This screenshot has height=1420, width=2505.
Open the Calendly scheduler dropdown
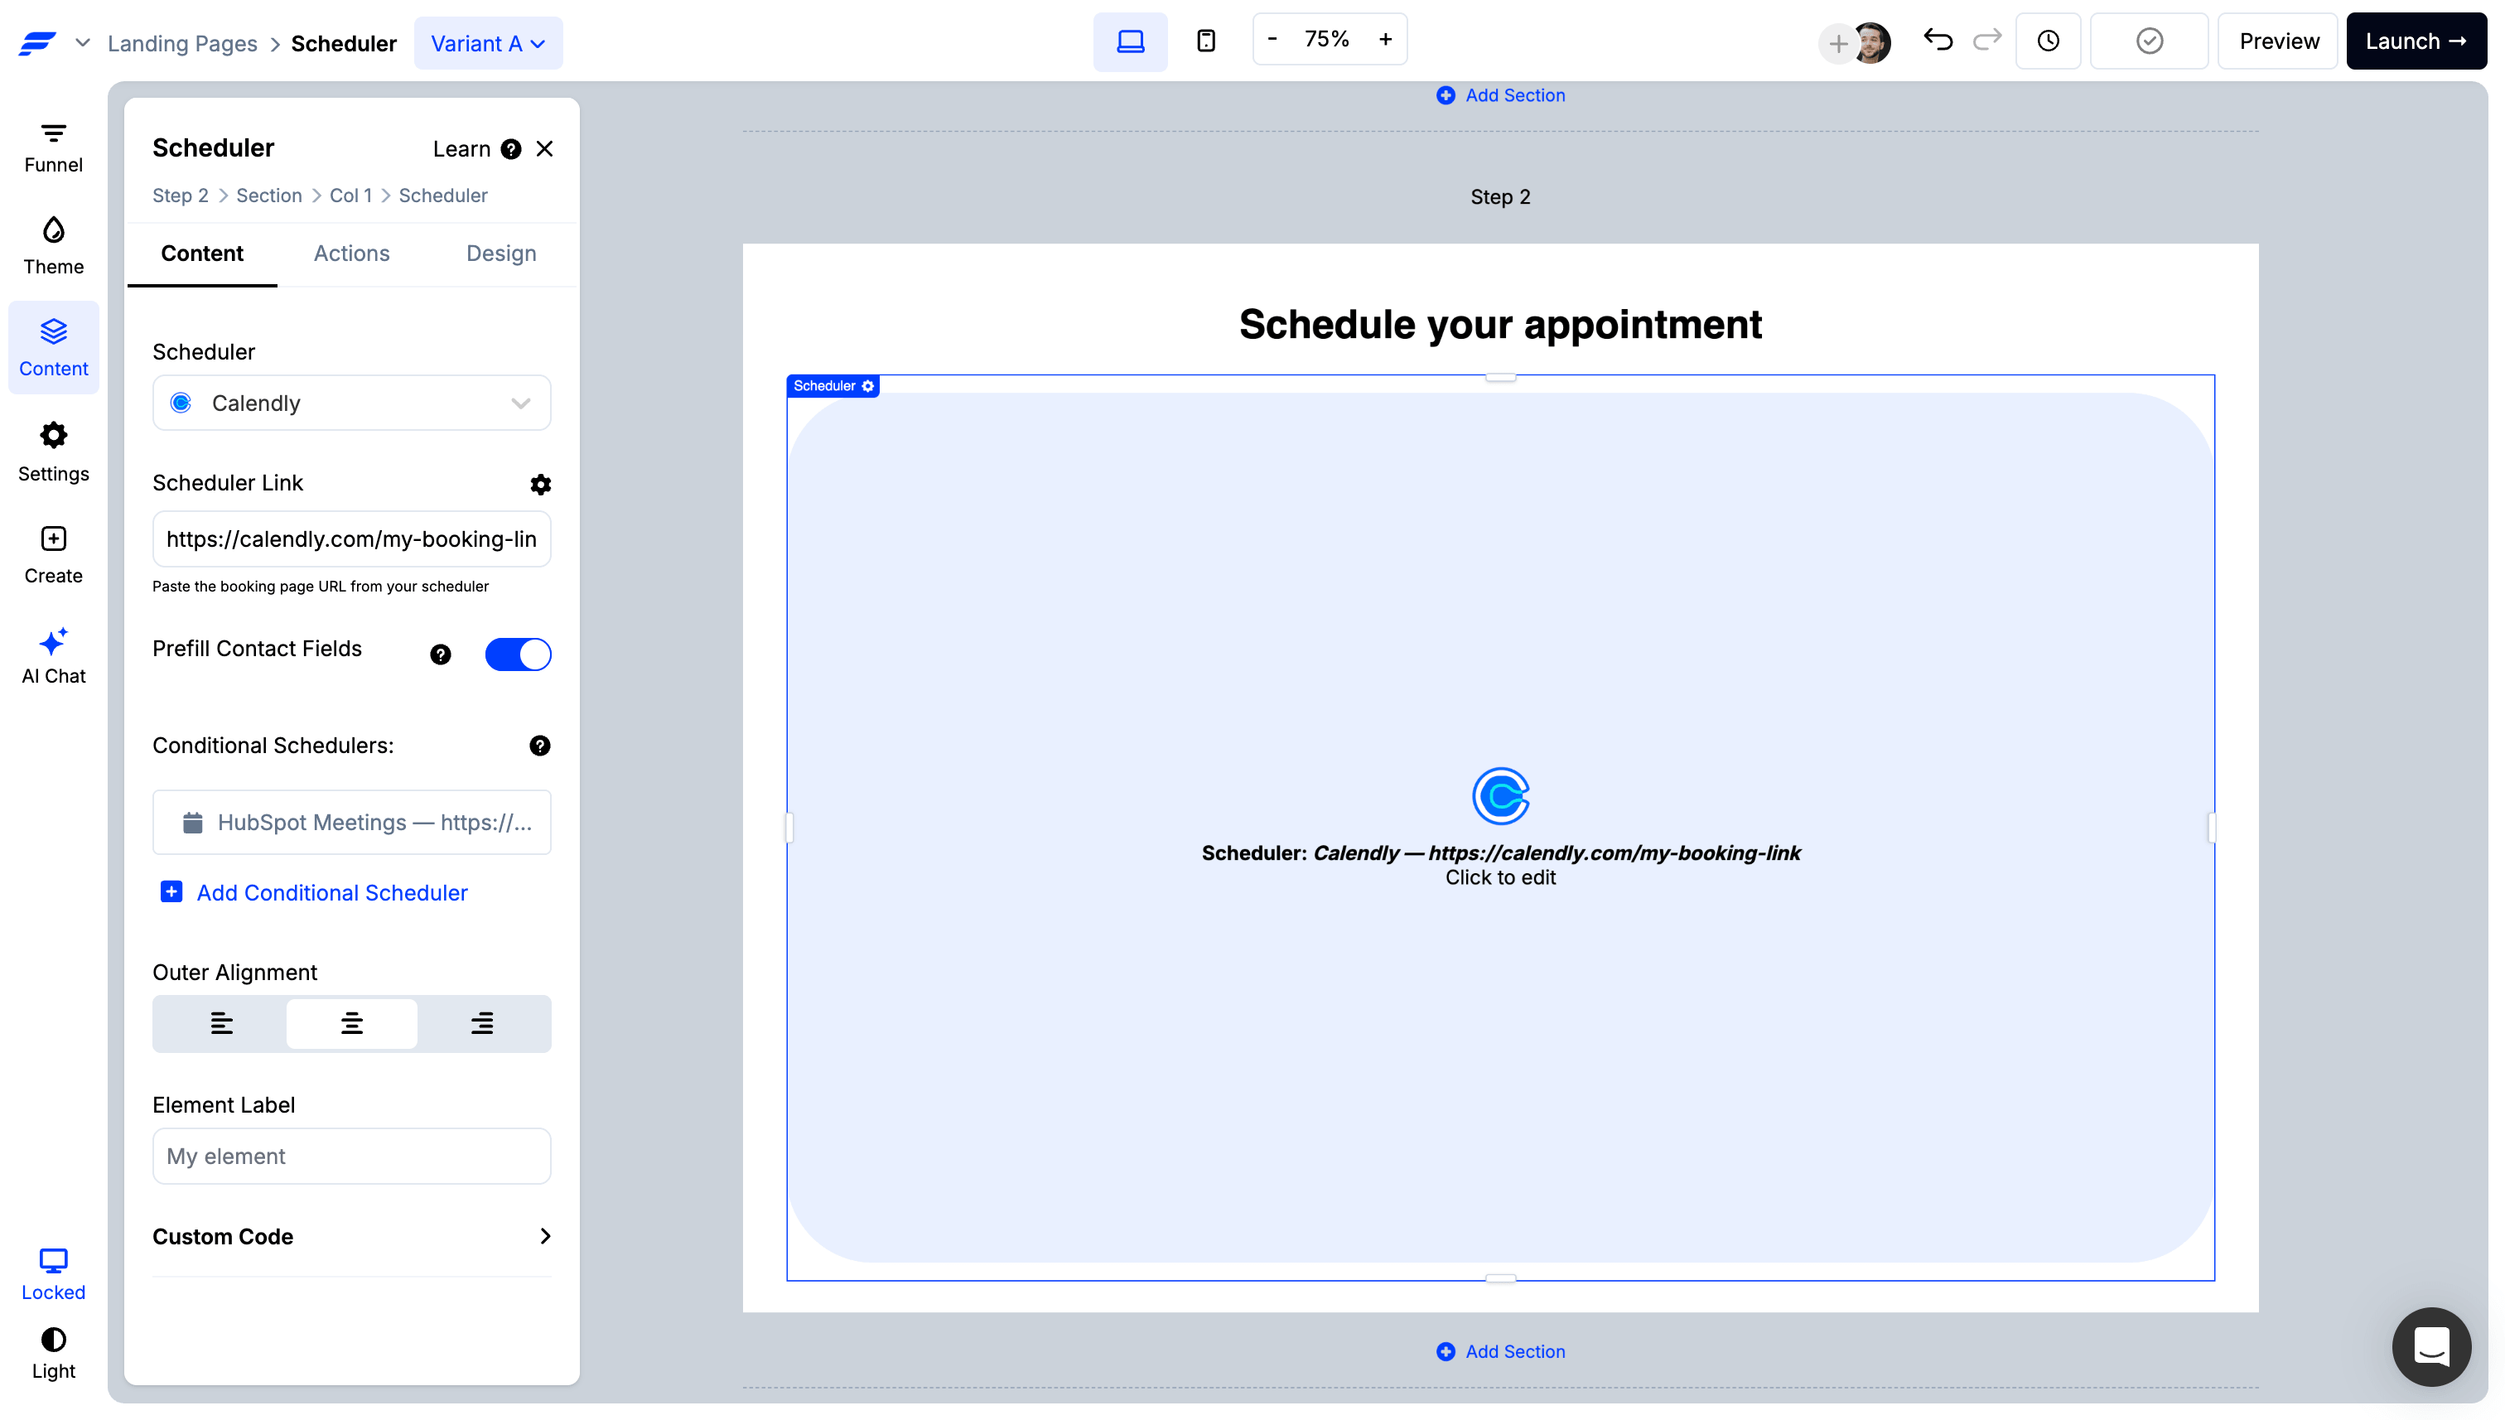351,403
